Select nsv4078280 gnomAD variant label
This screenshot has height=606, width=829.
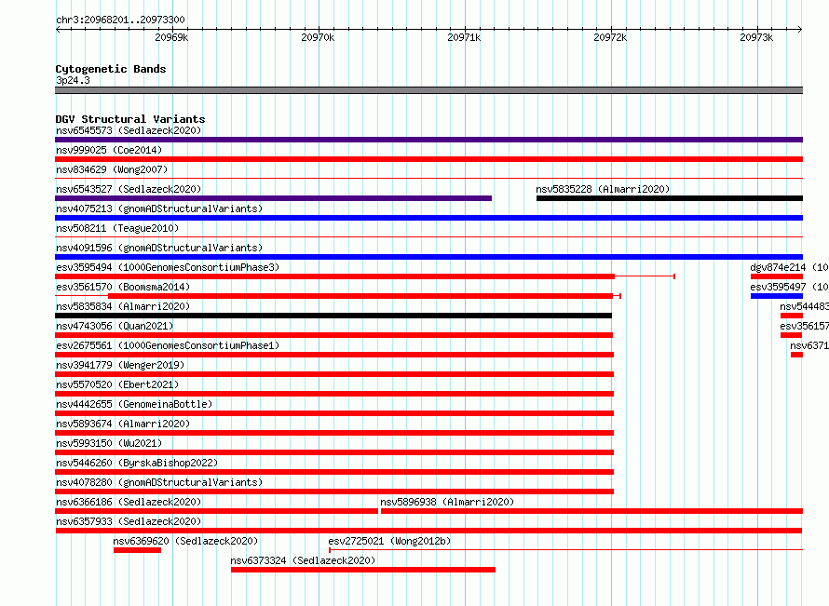pyautogui.click(x=159, y=482)
